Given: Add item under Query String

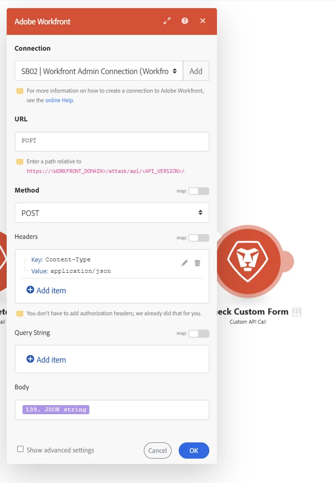Looking at the screenshot, I should click(x=46, y=360).
